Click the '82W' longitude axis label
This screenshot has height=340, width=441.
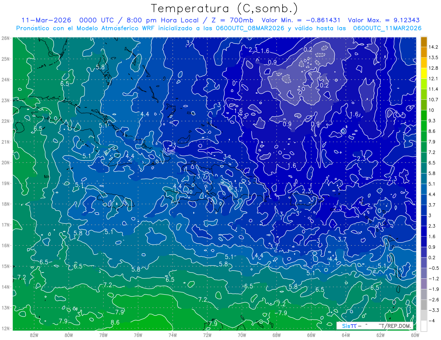click(x=34, y=335)
